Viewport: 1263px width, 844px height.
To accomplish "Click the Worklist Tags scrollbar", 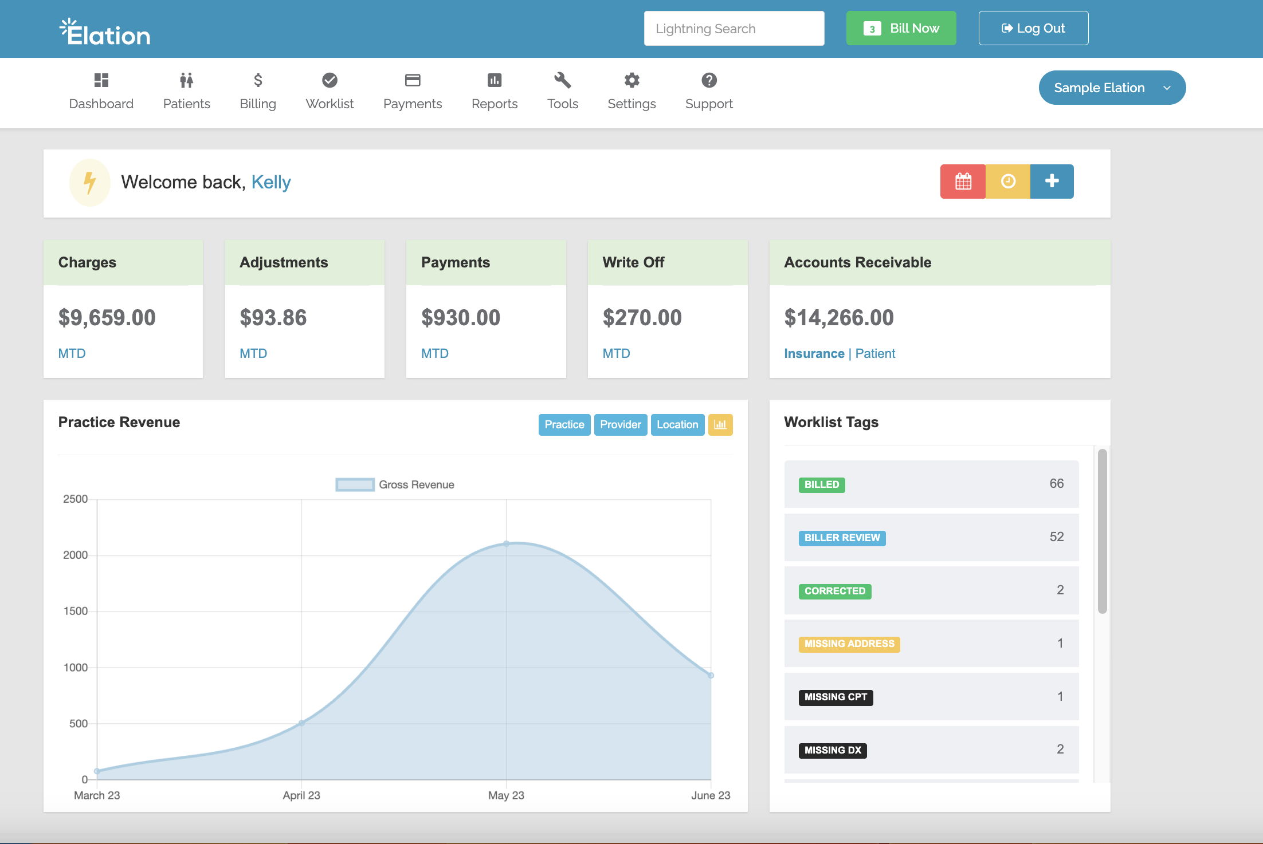I will 1102,531.
